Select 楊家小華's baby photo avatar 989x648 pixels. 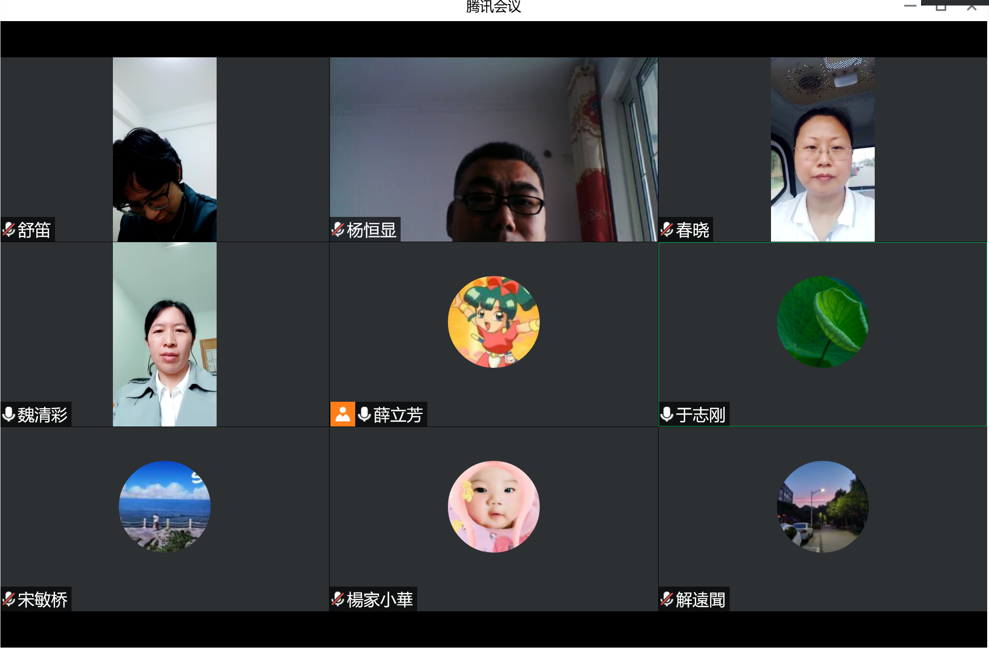493,506
